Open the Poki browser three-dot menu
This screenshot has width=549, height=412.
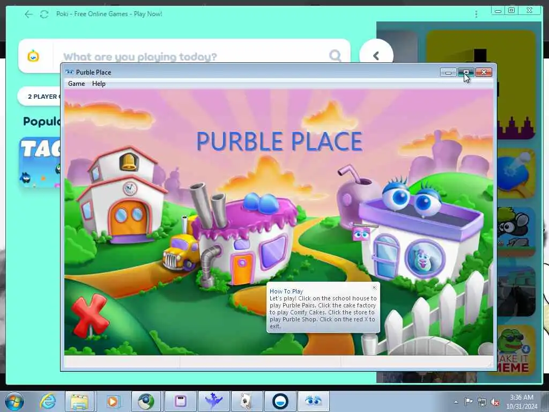476,14
